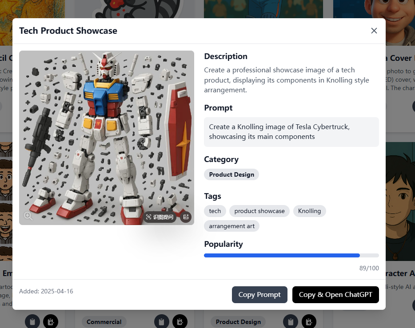Click the copy clipboard icon beside background Product Design tag

coord(291,322)
